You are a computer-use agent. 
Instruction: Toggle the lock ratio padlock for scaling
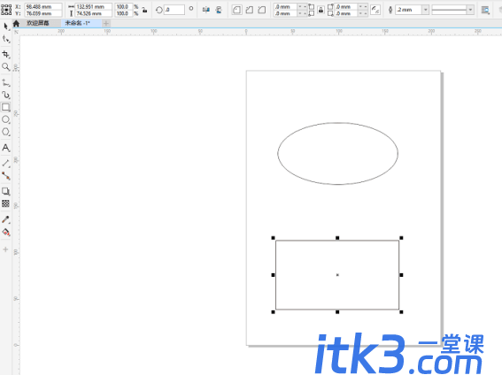coord(144,10)
